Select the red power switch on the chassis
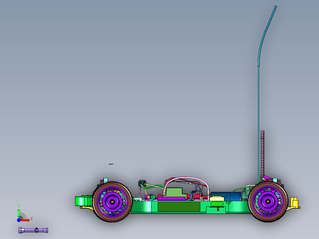Screen dimensions: 319x239 (218, 209)
